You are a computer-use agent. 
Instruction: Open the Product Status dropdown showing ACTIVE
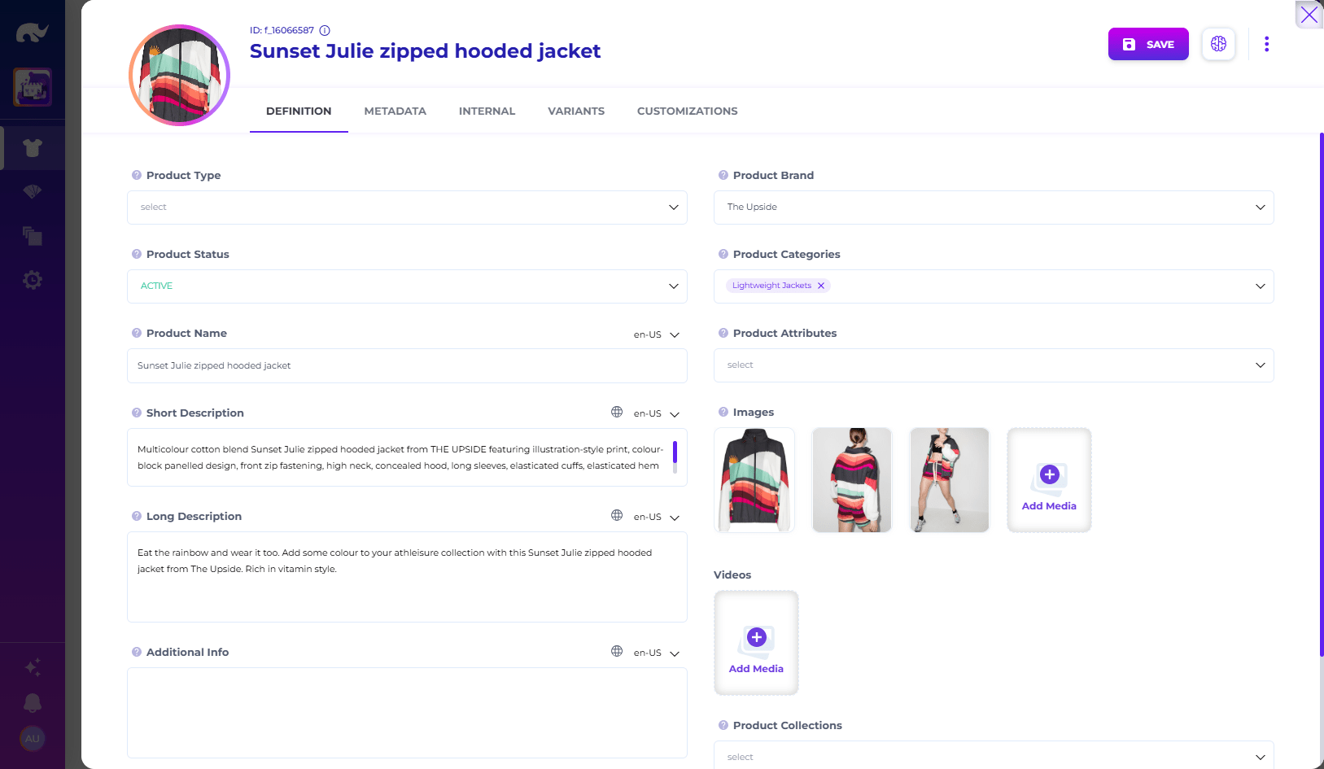407,286
